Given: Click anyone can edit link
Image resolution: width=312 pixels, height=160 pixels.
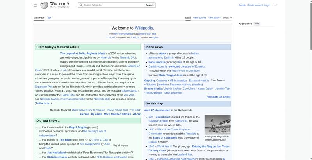Looking at the screenshot, I should coord(147,34).
